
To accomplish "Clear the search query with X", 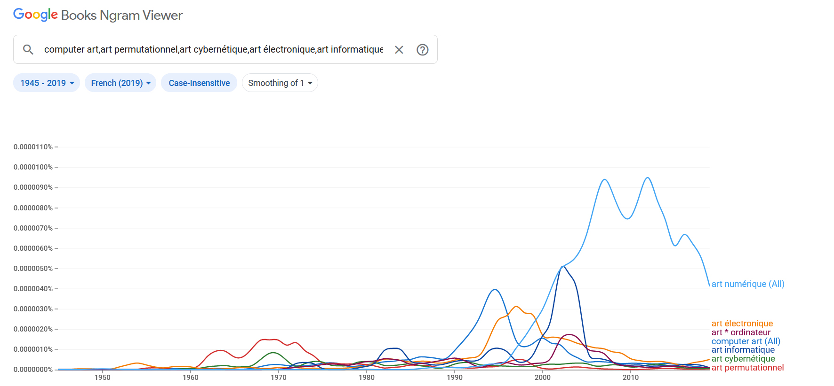I will (x=399, y=50).
